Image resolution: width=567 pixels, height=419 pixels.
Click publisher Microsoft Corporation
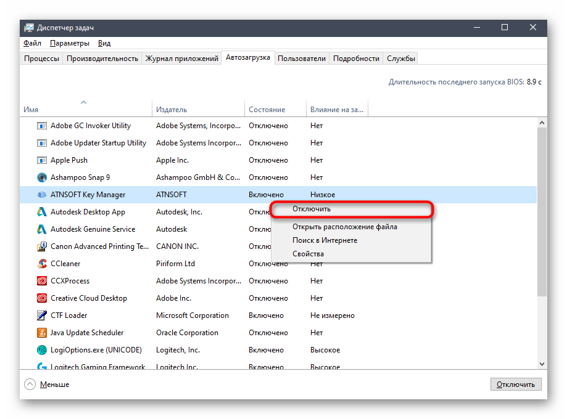tap(192, 315)
